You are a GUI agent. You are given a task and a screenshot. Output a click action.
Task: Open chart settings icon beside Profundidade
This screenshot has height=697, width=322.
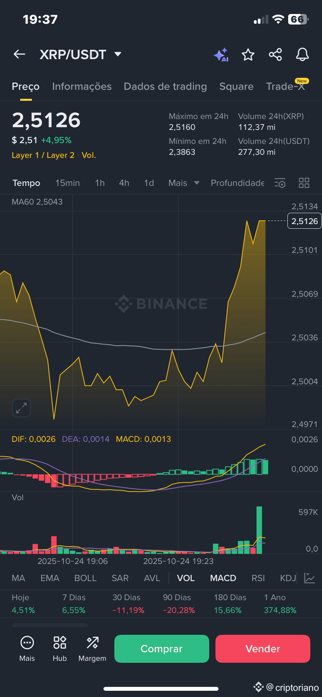(280, 183)
